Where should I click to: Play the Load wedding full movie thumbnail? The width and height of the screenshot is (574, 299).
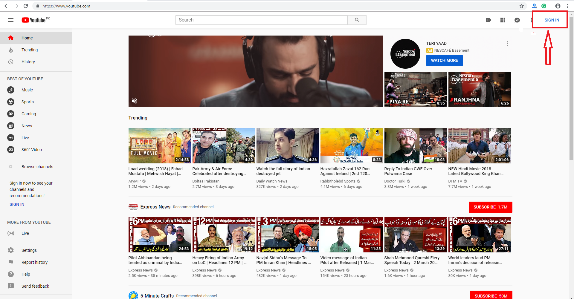click(160, 146)
